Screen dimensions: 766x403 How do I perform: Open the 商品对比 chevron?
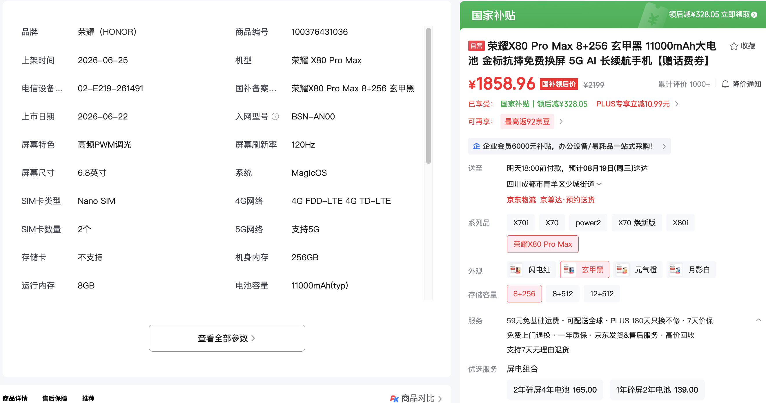pyautogui.click(x=440, y=399)
